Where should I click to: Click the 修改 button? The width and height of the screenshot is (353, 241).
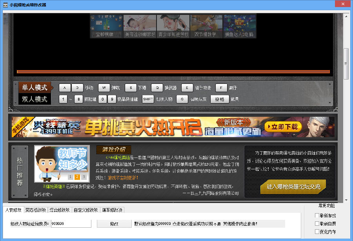point(114,224)
